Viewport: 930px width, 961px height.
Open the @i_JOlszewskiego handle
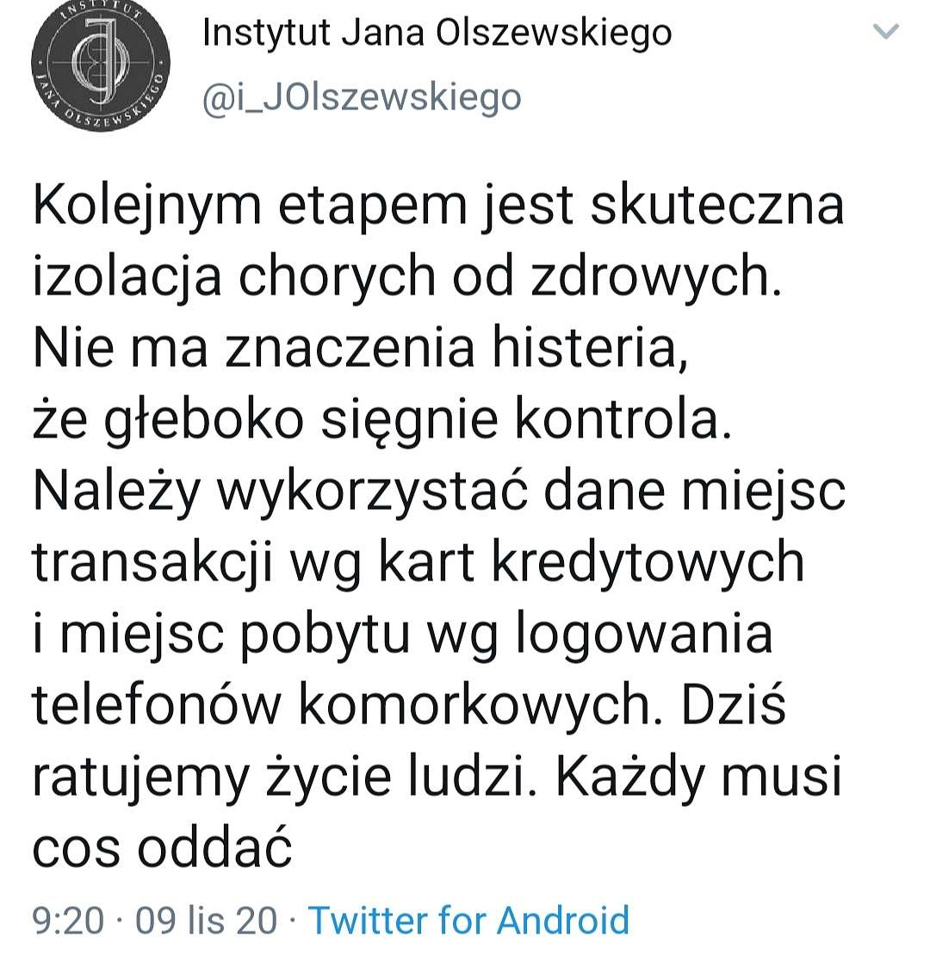tap(362, 96)
